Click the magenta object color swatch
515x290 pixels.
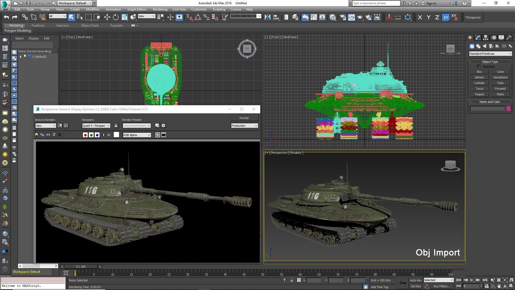[x=508, y=108]
